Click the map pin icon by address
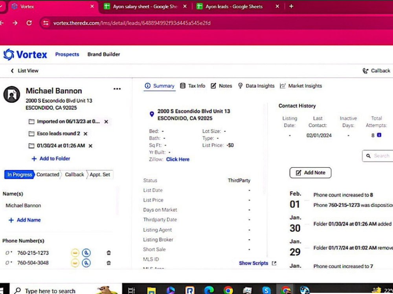The width and height of the screenshot is (393, 294). pos(152,114)
